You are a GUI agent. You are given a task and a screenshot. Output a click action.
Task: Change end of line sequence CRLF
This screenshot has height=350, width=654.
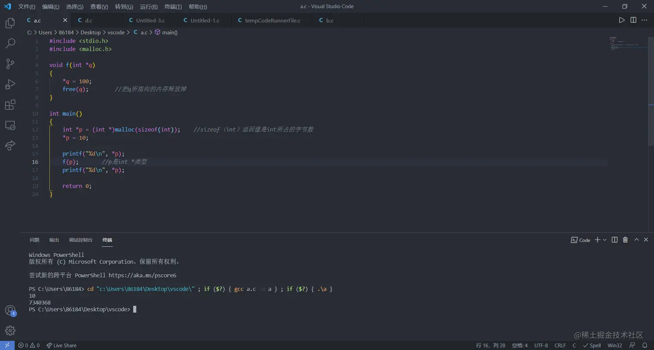tap(560, 345)
